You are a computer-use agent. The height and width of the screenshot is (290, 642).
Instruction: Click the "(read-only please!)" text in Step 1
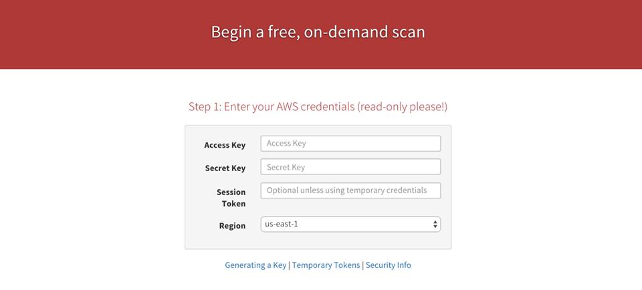[x=402, y=107]
